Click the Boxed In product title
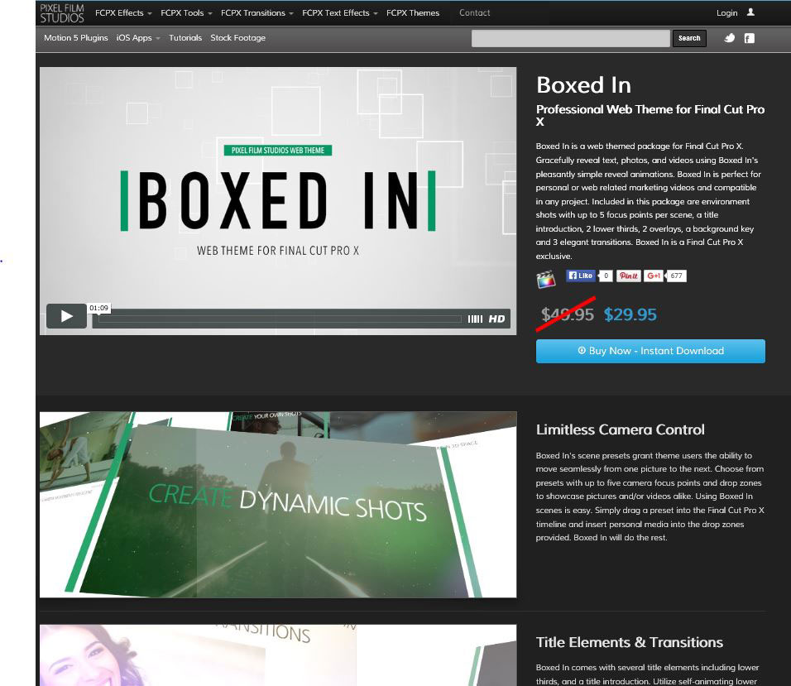The height and width of the screenshot is (686, 791). pos(583,84)
